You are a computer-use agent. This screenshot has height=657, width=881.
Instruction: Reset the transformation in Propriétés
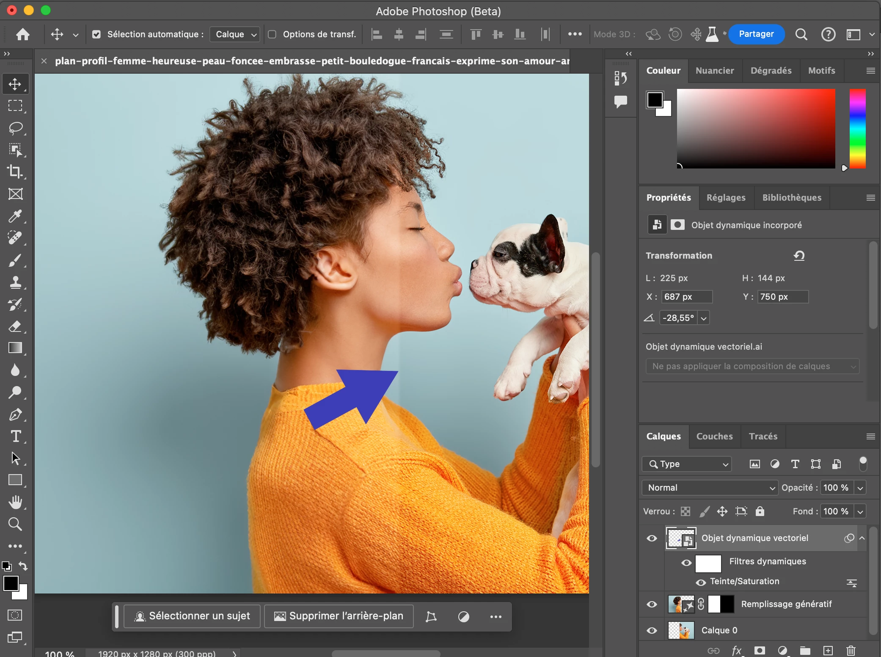pos(799,256)
